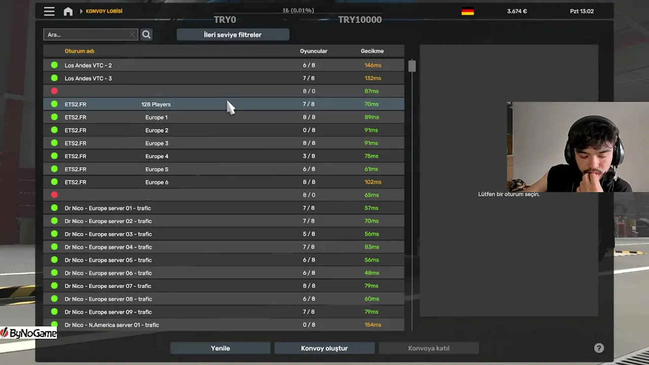Click green status dot for ETS2.FR Europe 1
Image resolution: width=649 pixels, height=365 pixels.
[x=54, y=117]
